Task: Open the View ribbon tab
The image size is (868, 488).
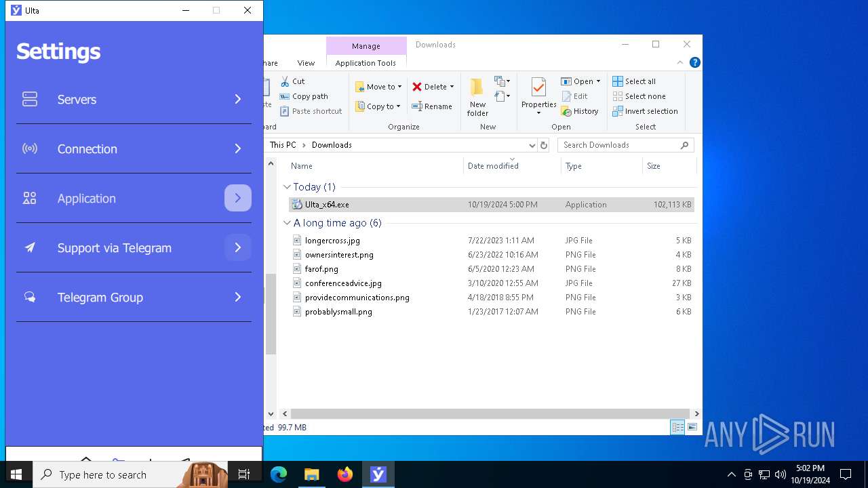Action: [x=306, y=63]
